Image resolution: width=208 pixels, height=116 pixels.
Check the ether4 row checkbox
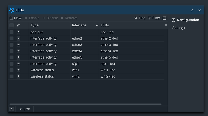coord(11,51)
